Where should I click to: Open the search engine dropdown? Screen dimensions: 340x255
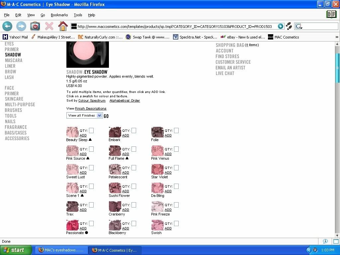pyautogui.click(x=299, y=27)
